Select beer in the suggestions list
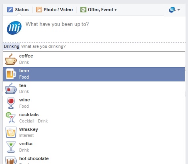Image resolution: width=188 pixels, height=164 pixels. [x=94, y=74]
